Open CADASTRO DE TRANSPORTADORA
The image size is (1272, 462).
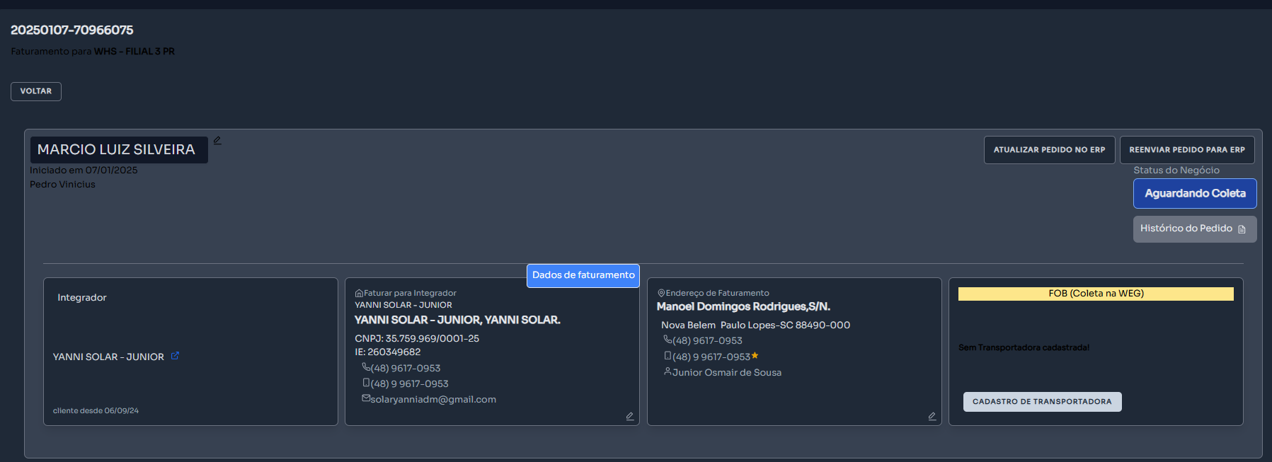(1041, 401)
